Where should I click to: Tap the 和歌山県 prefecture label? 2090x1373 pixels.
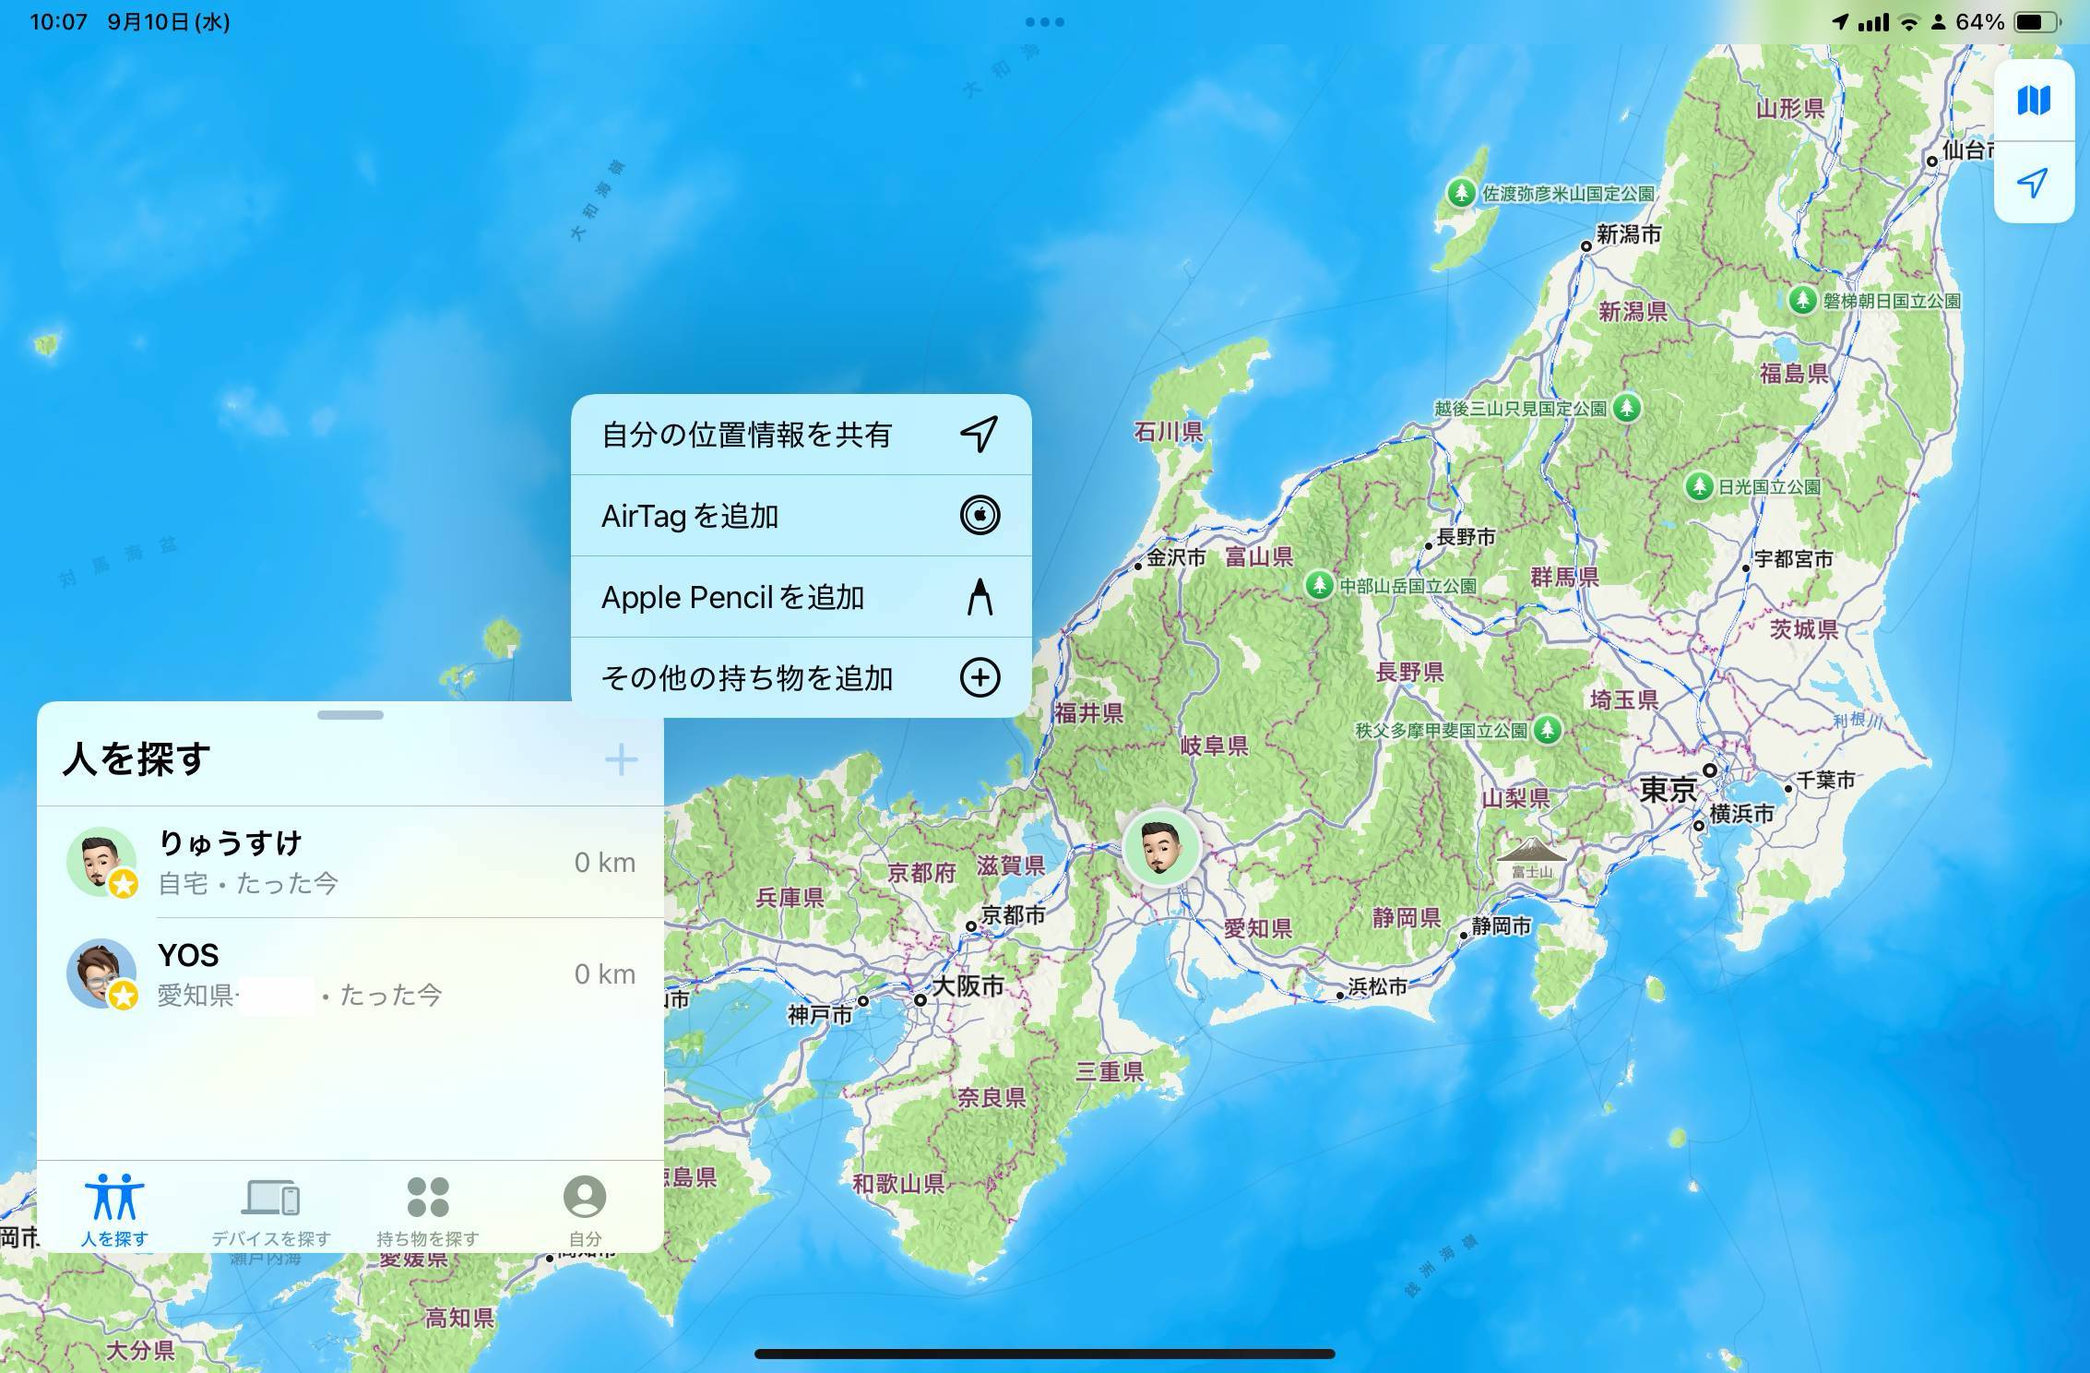point(898,1184)
